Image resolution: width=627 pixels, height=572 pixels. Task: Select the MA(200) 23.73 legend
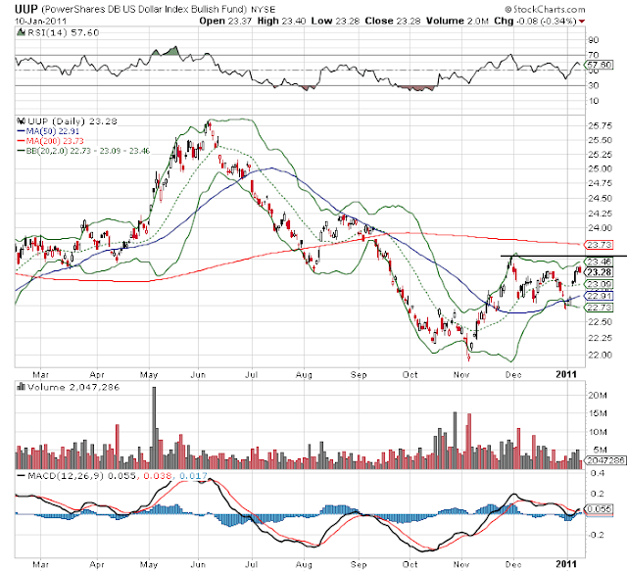click(51, 141)
